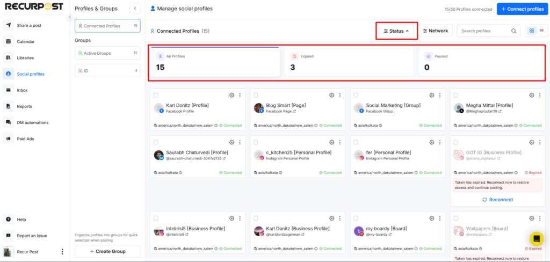Select Connected Profiles list item
The width and height of the screenshot is (550, 262).
point(107,26)
